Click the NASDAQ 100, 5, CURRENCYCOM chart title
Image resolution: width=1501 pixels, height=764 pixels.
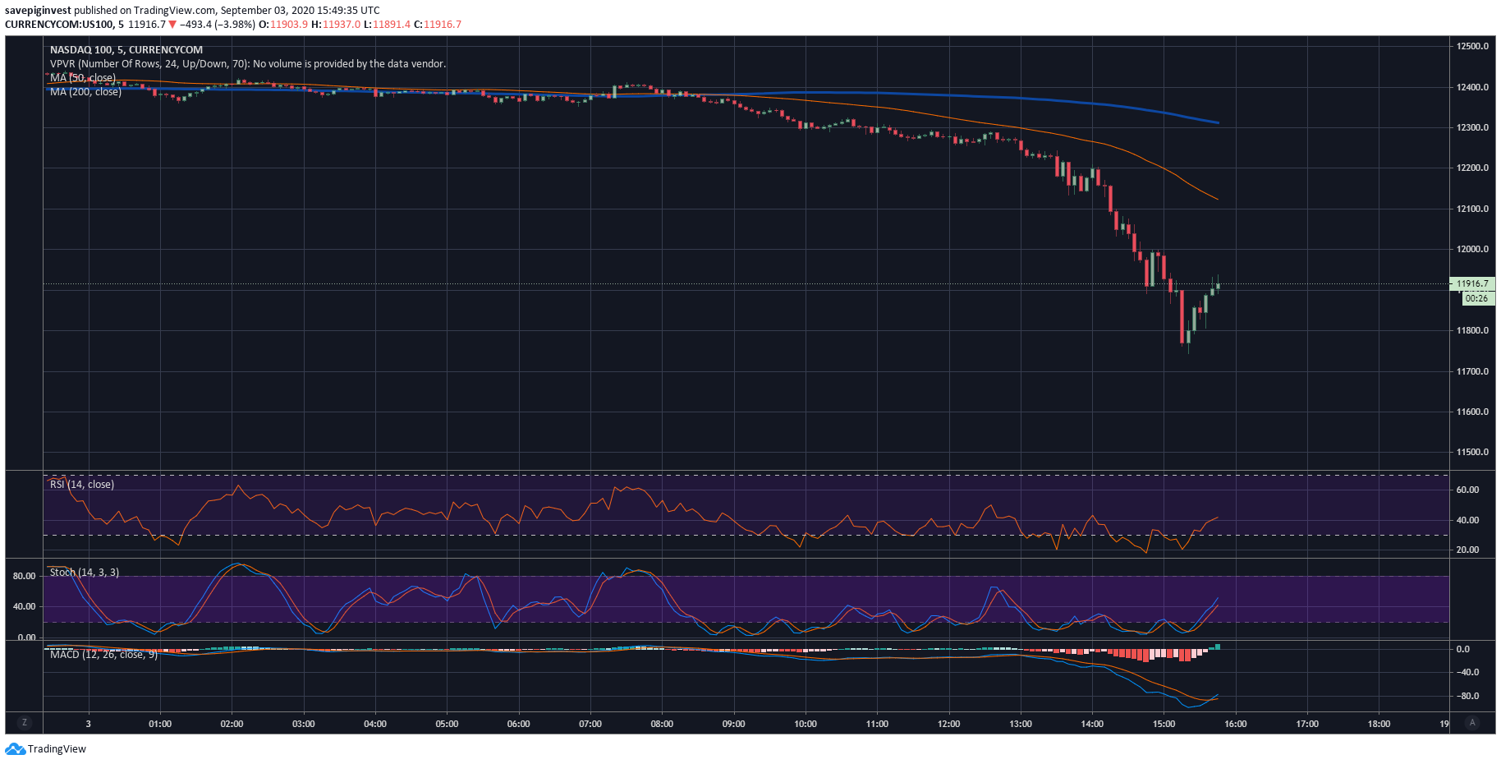click(126, 50)
